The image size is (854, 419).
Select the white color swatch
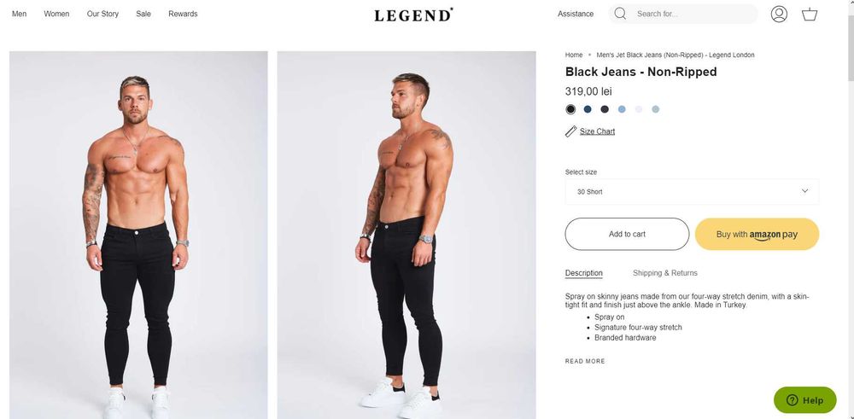(639, 109)
